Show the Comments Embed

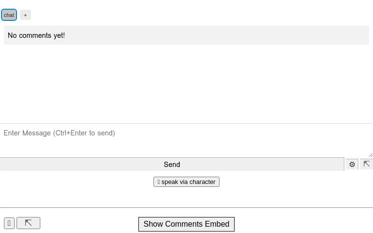coord(186,224)
